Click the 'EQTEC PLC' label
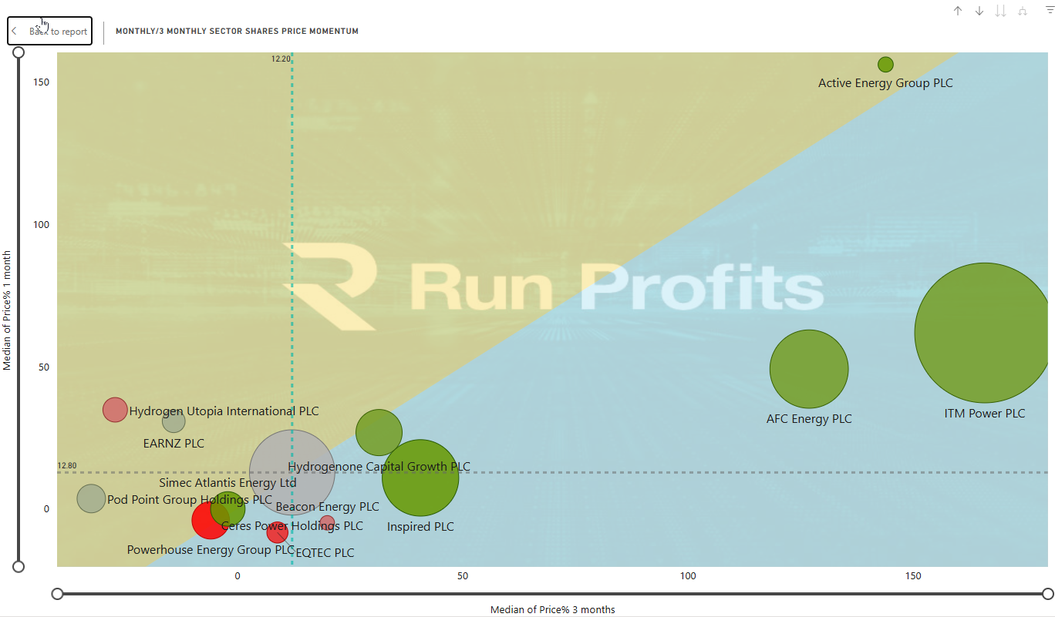 click(x=325, y=553)
